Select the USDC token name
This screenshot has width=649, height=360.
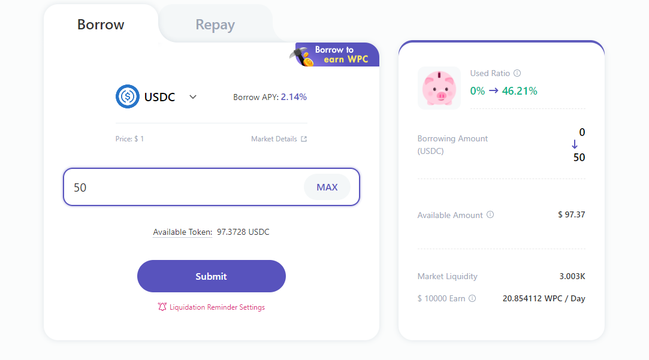[x=159, y=97]
